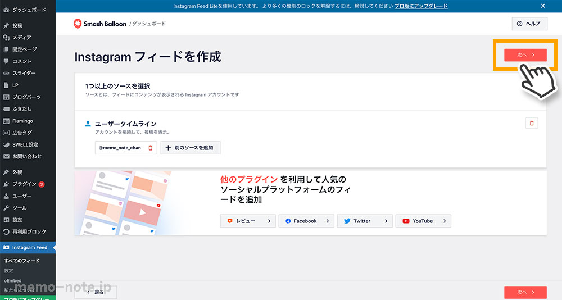
Task: Open the YouTube feed plugin option
Action: (423, 221)
